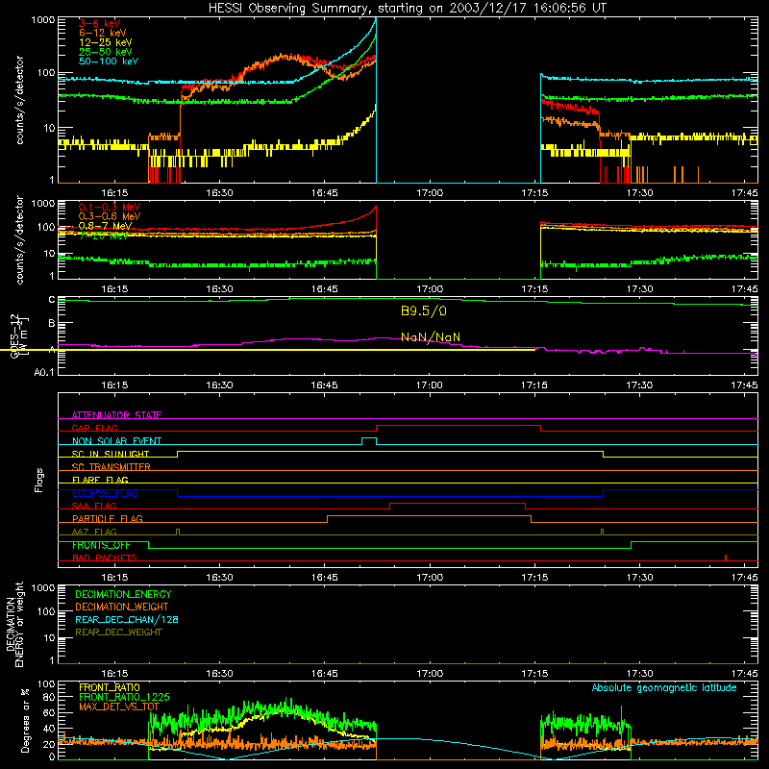
Task: Click the B9.5/0 GOES annotation
Action: click(424, 310)
